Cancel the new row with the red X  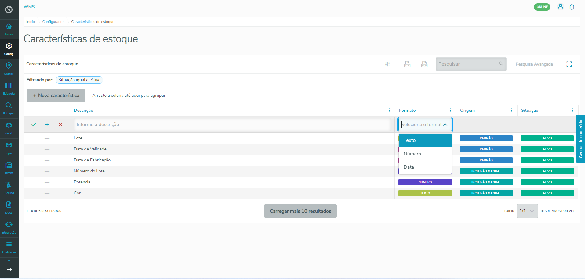(x=60, y=125)
